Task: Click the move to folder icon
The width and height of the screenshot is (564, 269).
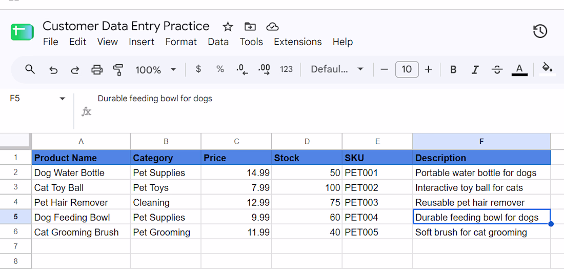Action: [x=250, y=27]
